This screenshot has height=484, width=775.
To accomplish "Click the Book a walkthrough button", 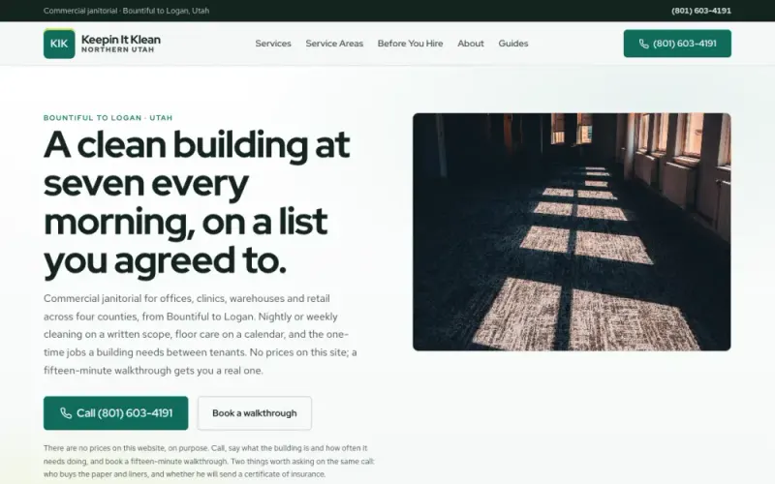I will [255, 413].
